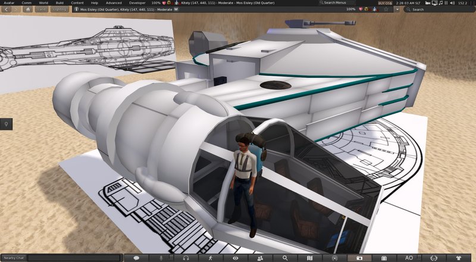Click the Land button

point(41,10)
